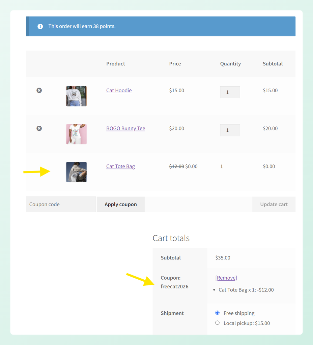The height and width of the screenshot is (345, 313).
Task: Open the BOGO Bunny Tee link
Action: tap(126, 128)
